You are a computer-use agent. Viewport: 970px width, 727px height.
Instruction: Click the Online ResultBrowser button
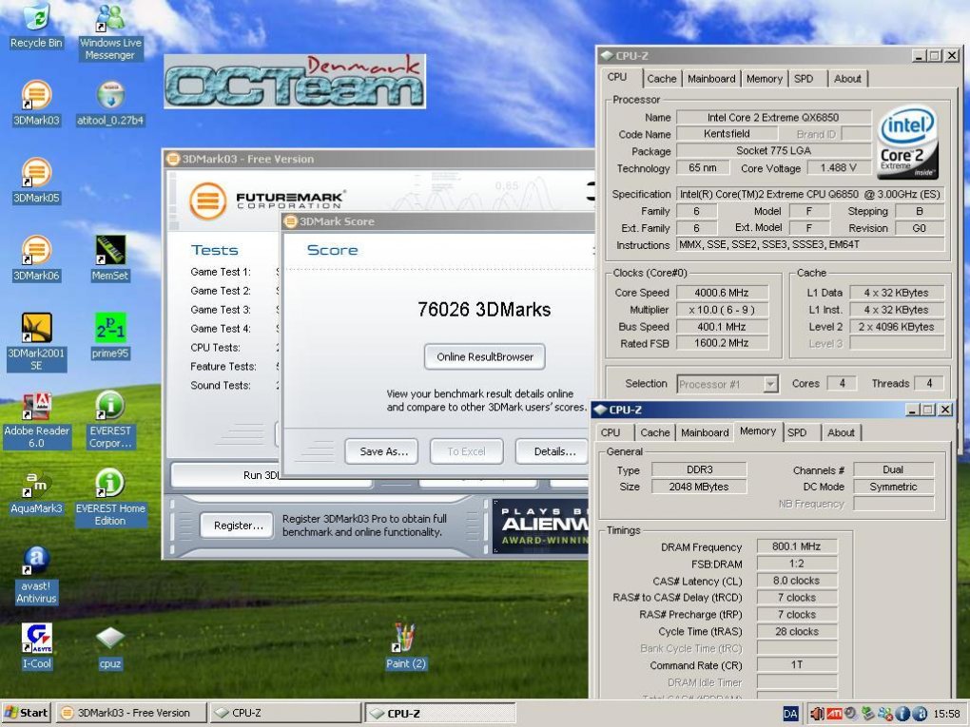(484, 356)
